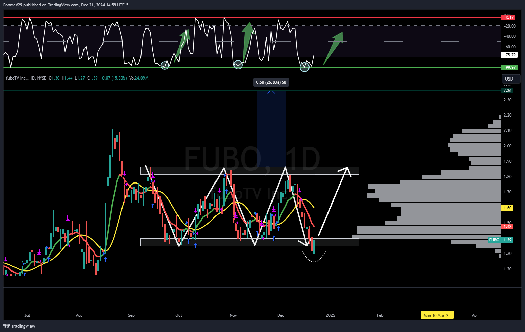Click the Jul label on time axis

tap(27, 315)
